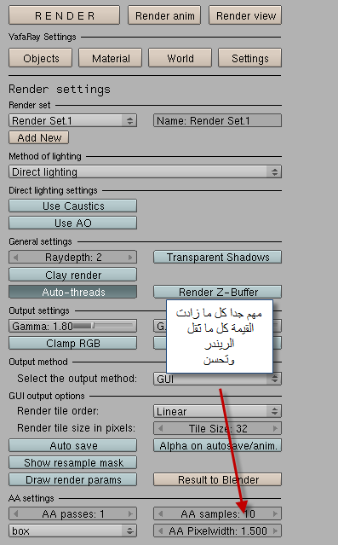The image size is (338, 545).
Task: Open the GUI output method dropdown
Action: [218, 379]
